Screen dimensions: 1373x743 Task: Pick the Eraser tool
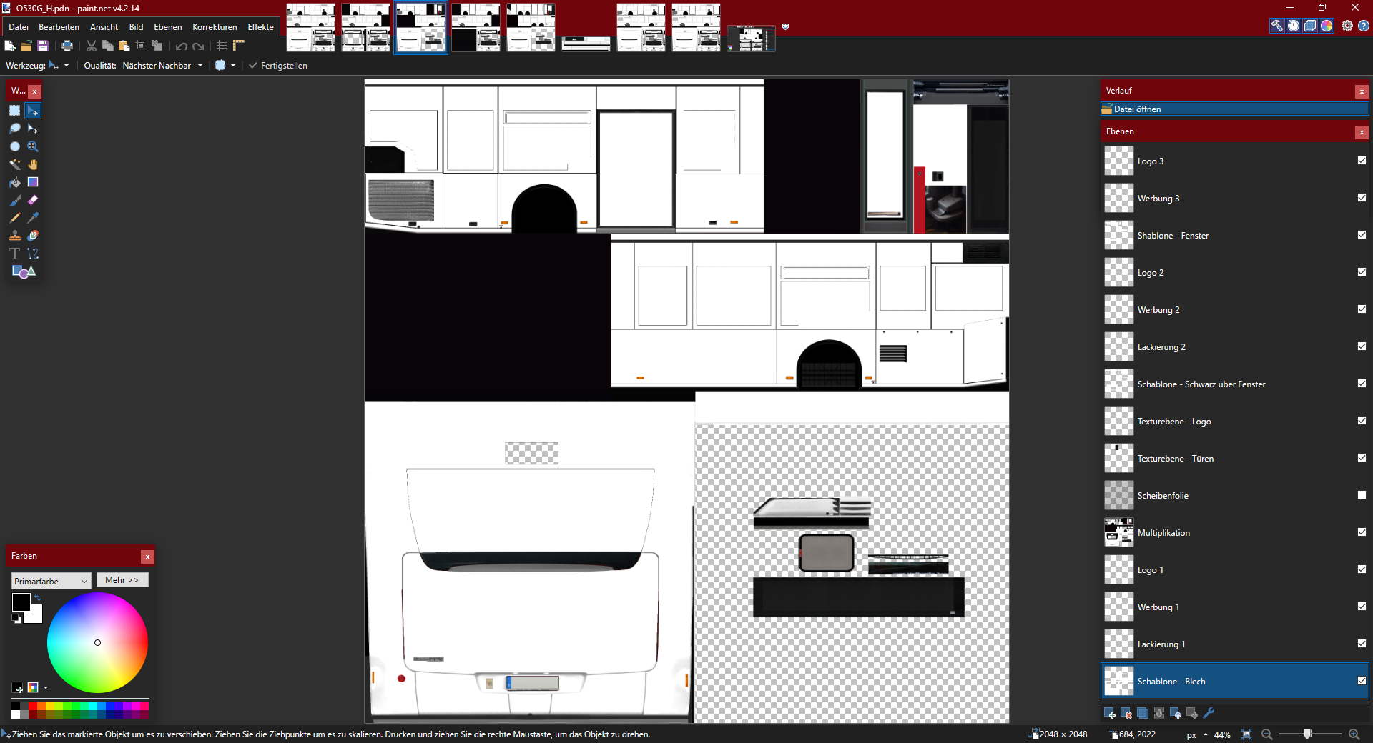click(x=33, y=200)
